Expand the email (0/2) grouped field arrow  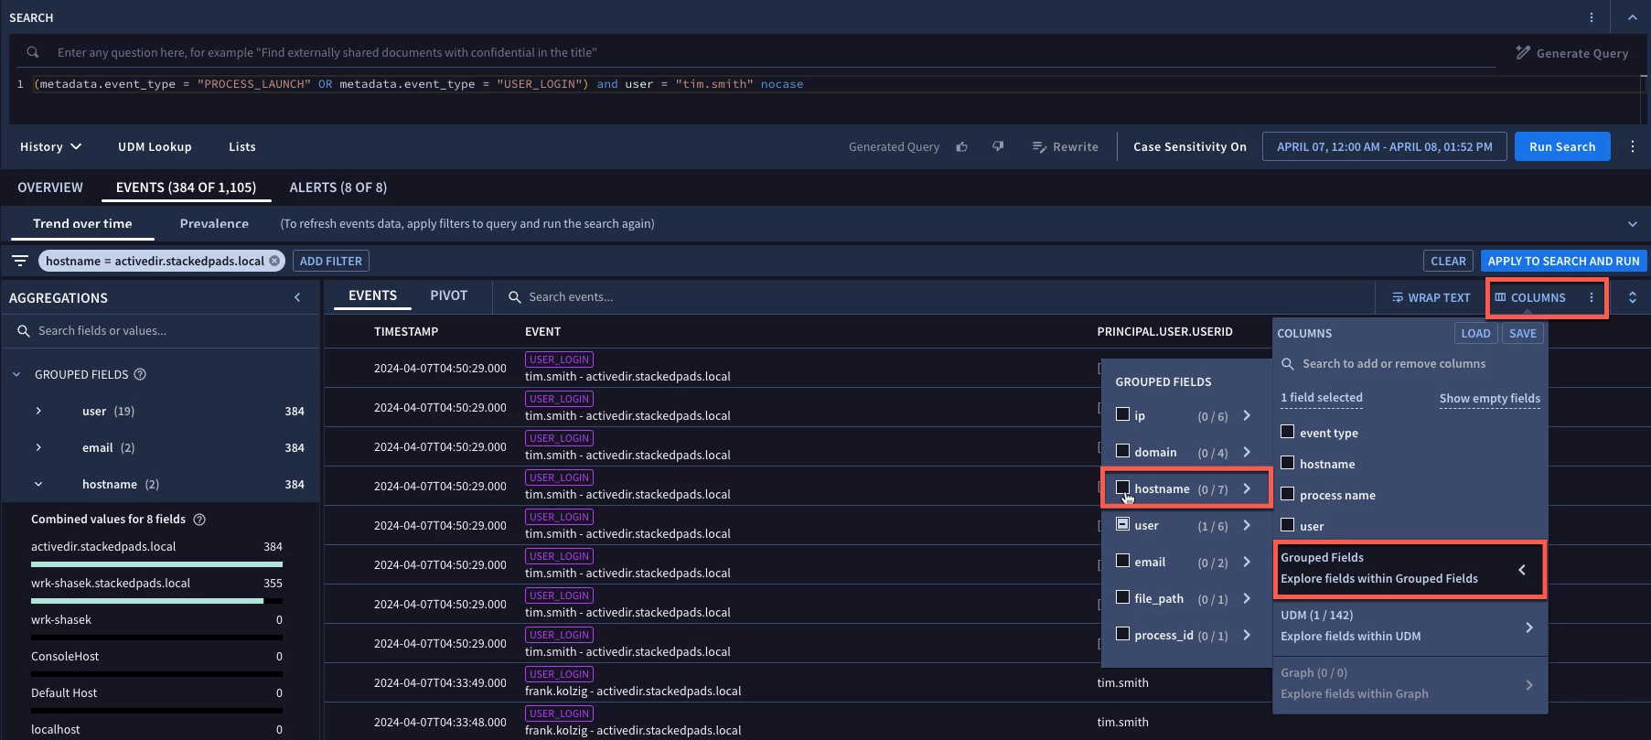(1247, 562)
